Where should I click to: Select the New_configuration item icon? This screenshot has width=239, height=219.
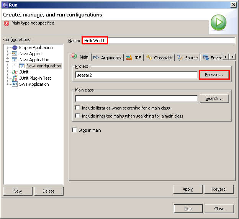pos(22,66)
